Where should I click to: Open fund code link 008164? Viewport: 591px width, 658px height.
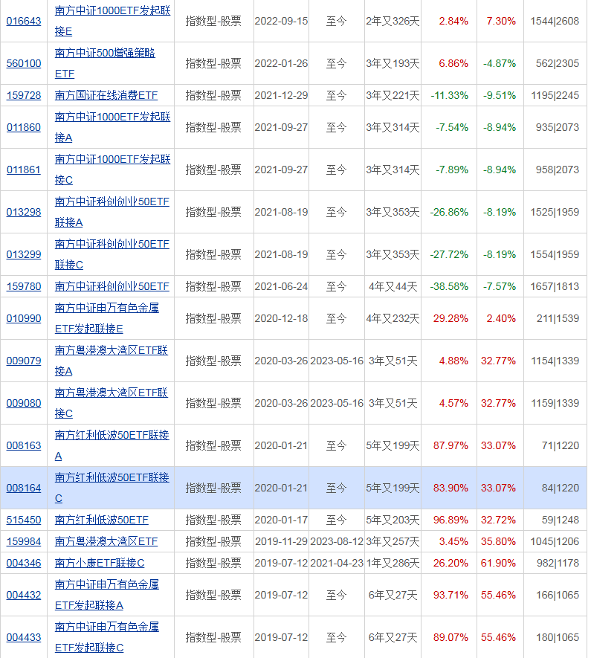pyautogui.click(x=24, y=488)
